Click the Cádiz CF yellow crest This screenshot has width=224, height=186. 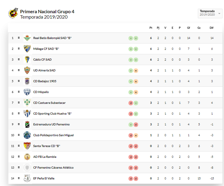coord(27,60)
